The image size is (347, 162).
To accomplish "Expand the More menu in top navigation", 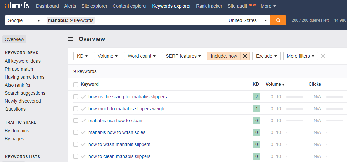I will [268, 6].
